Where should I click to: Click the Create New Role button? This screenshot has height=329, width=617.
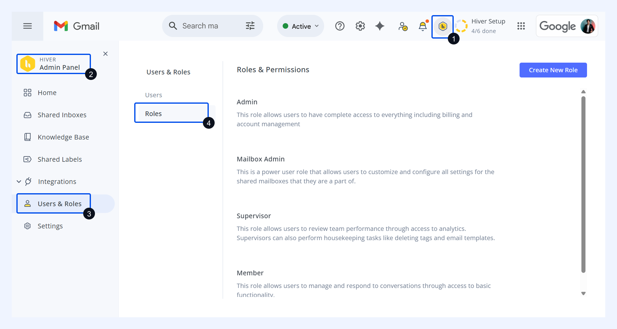click(553, 70)
